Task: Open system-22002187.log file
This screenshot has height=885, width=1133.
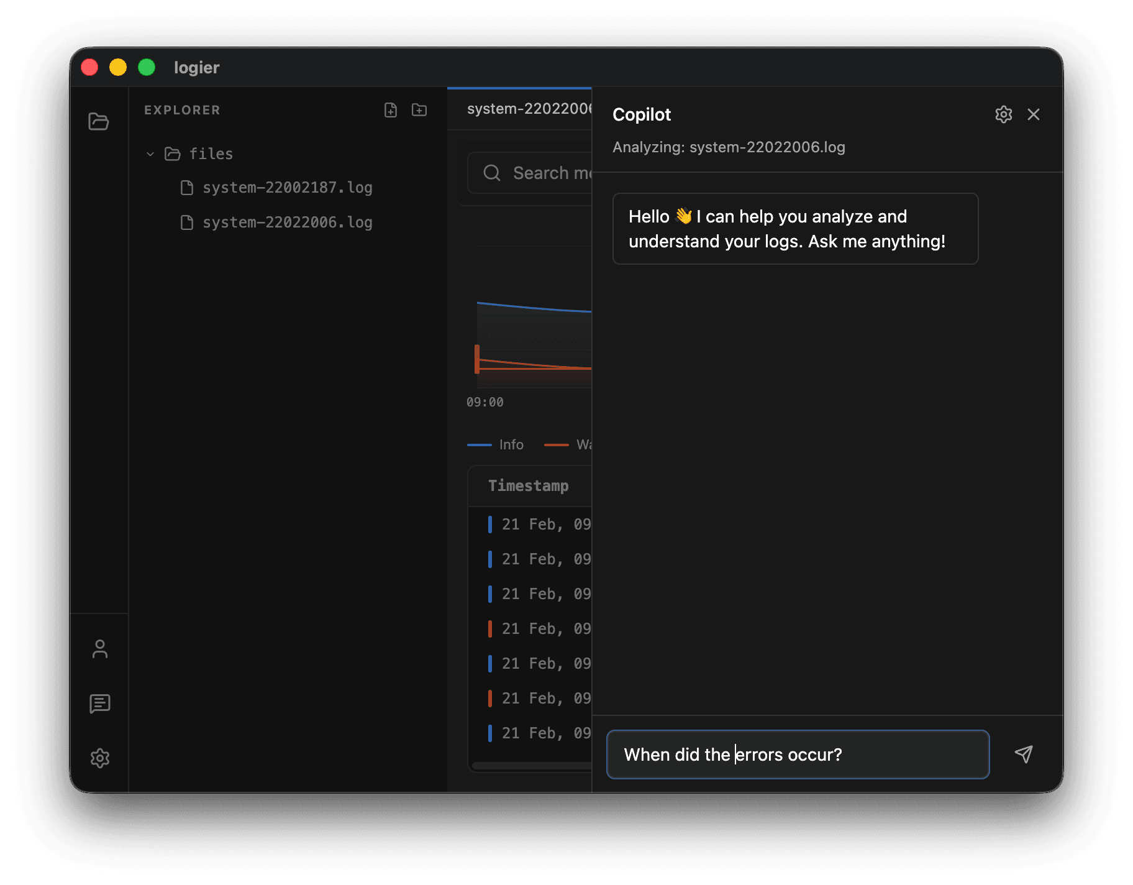Action: pyautogui.click(x=276, y=188)
